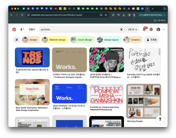Go to the 홈 tab
The height and width of the screenshot is (138, 176).
(22, 30)
